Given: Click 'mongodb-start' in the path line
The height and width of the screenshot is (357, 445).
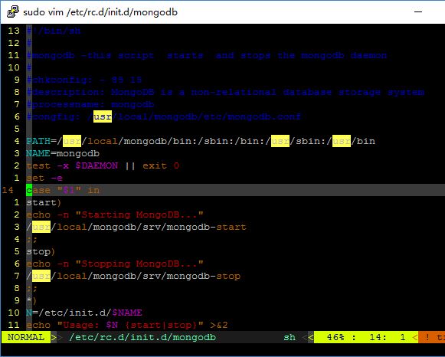Looking at the screenshot, I should point(207,227).
